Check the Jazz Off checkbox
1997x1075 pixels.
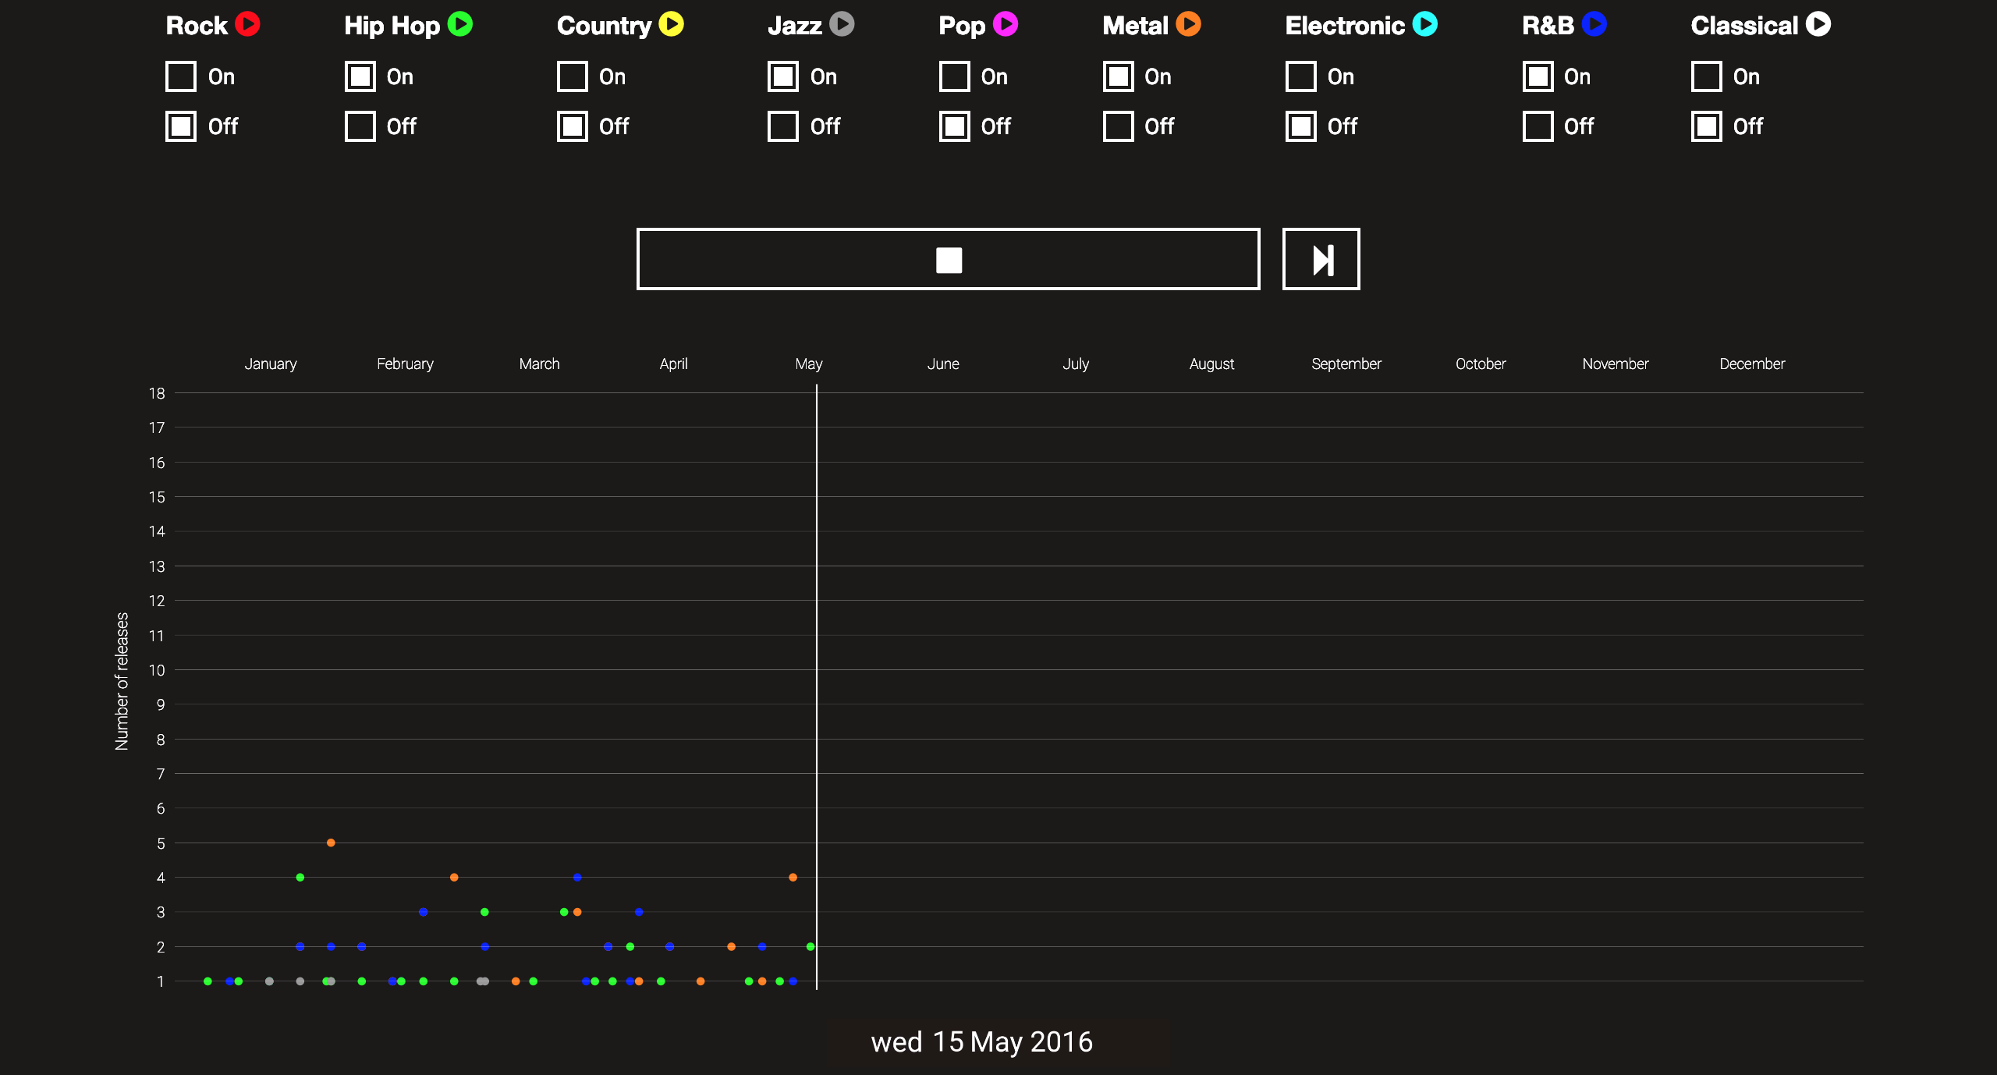782,126
